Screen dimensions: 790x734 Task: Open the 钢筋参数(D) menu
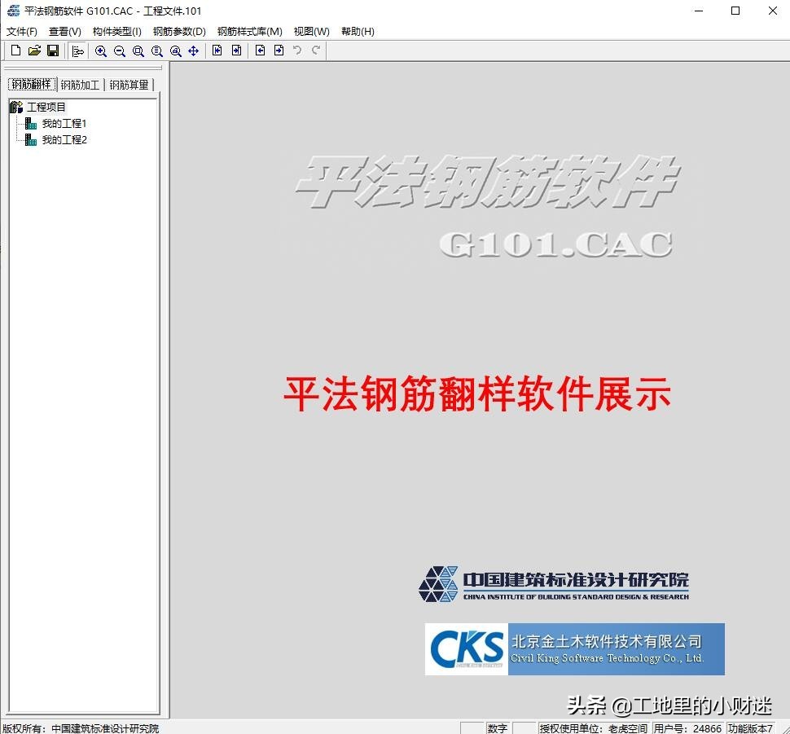pos(179,32)
